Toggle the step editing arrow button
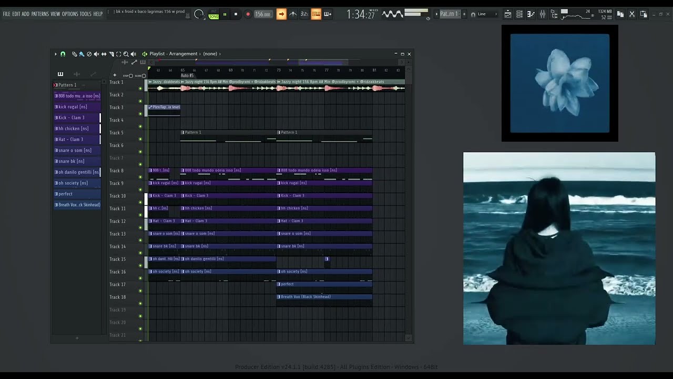 click(281, 14)
